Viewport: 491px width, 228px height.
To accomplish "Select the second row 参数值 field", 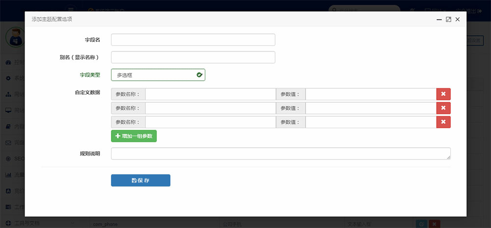I will tap(371, 108).
